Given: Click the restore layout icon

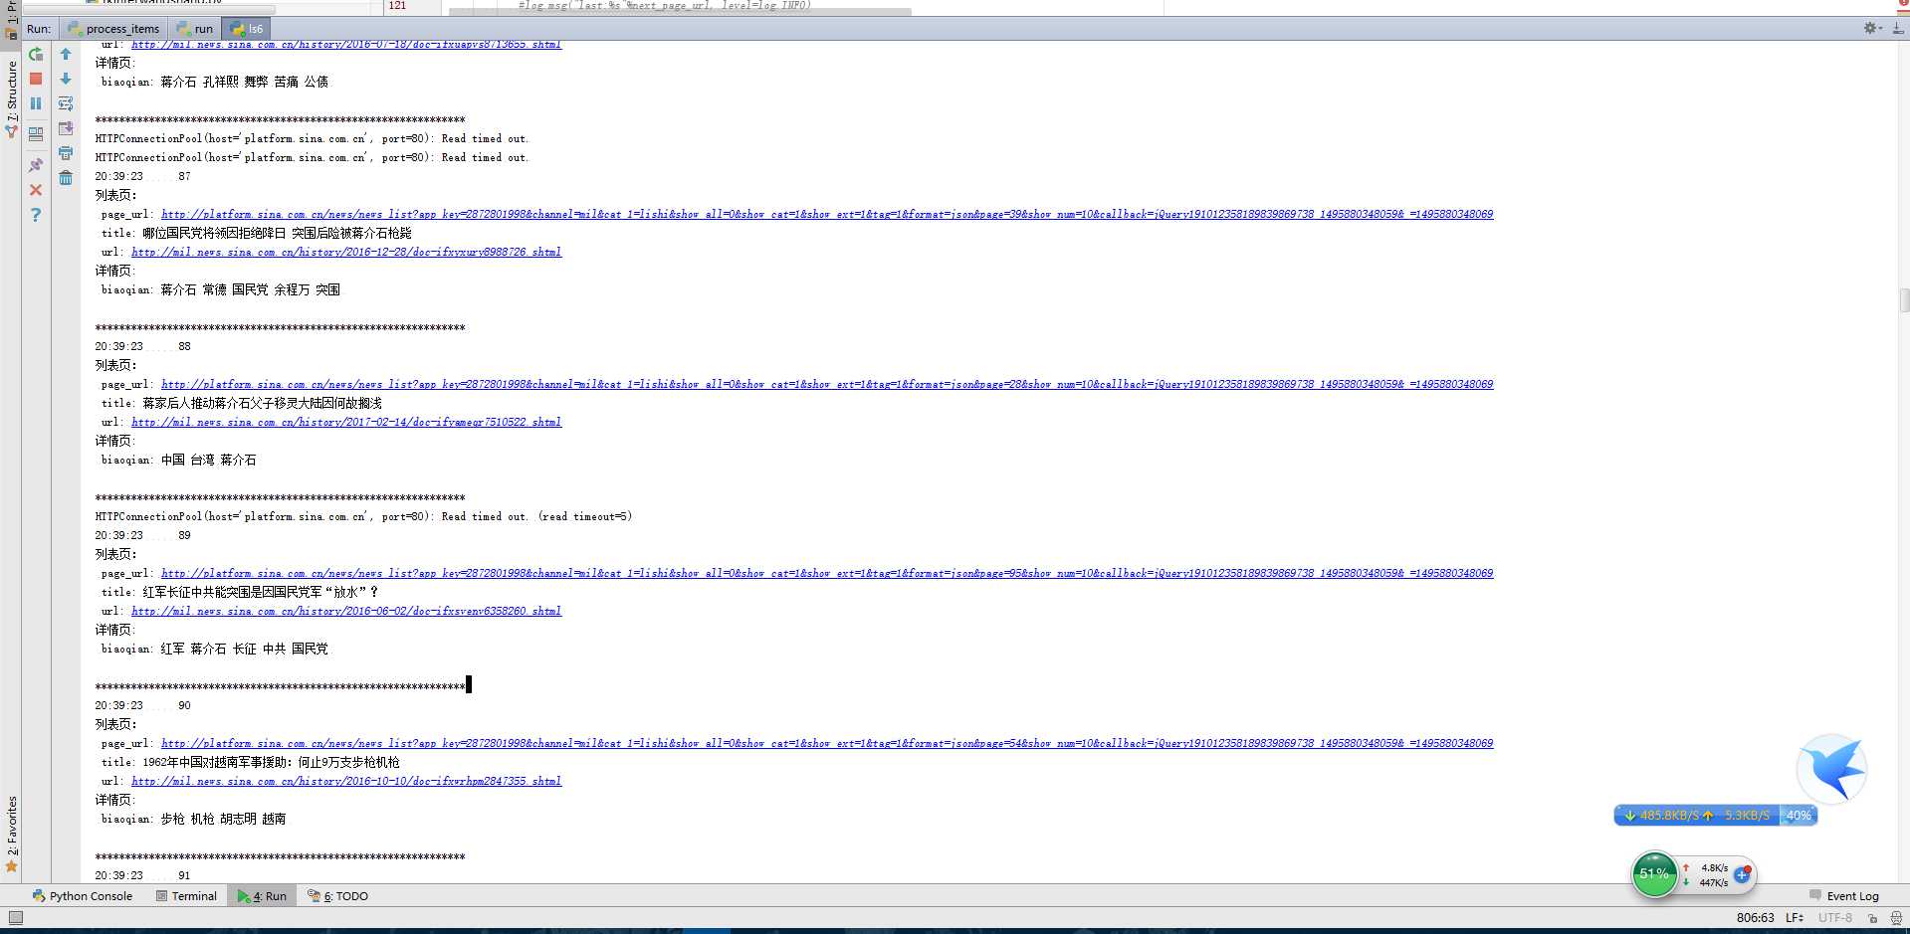Looking at the screenshot, I should point(36,134).
